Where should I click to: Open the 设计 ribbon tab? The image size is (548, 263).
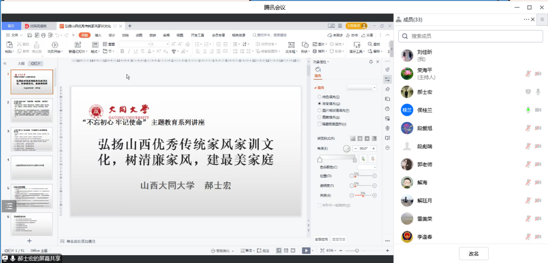(112, 35)
